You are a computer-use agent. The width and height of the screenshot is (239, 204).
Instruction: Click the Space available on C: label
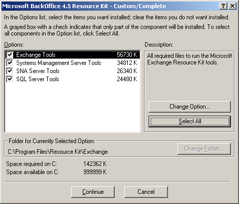click(32, 172)
